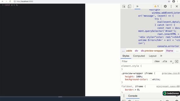180x101 pixels.
Task: Add a new style rule
Action: pos(171,61)
